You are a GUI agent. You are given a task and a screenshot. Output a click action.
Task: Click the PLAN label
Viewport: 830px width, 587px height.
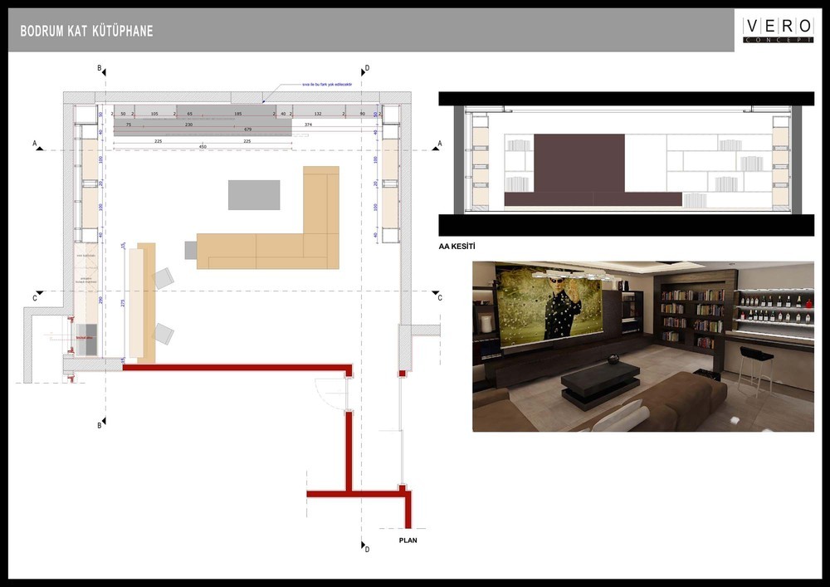coord(407,540)
